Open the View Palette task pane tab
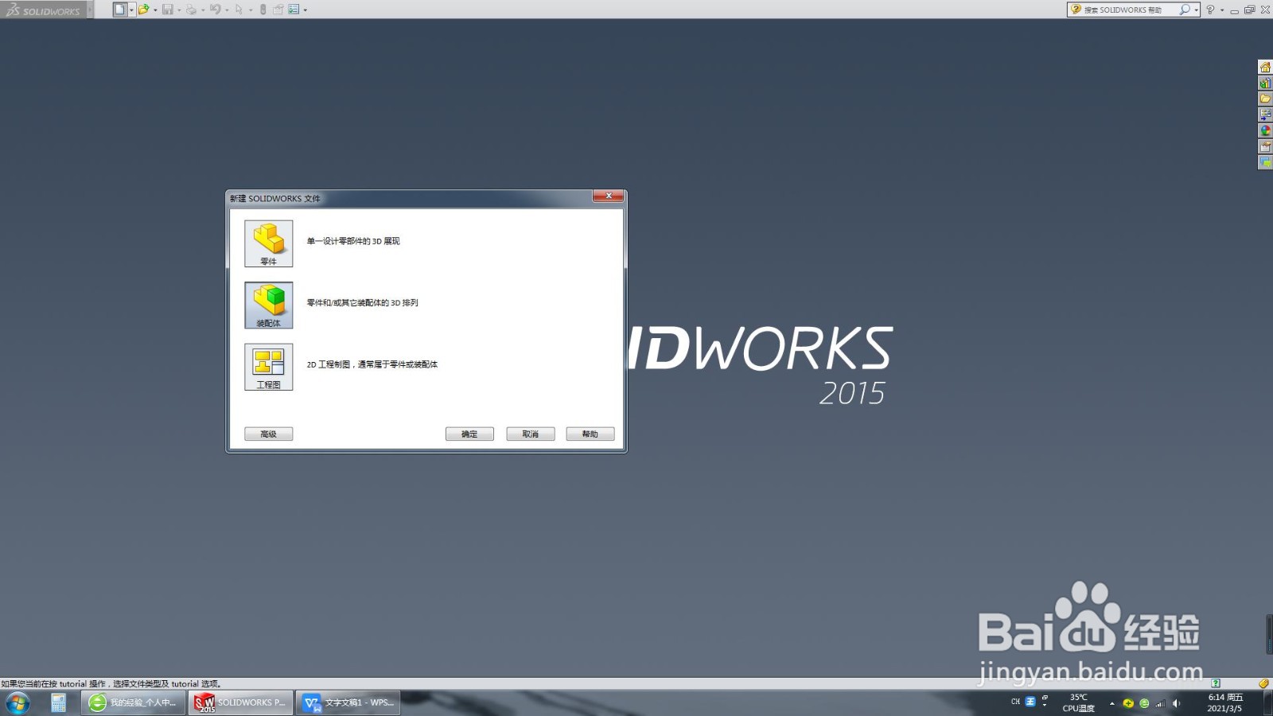Image resolution: width=1273 pixels, height=716 pixels. tap(1265, 115)
